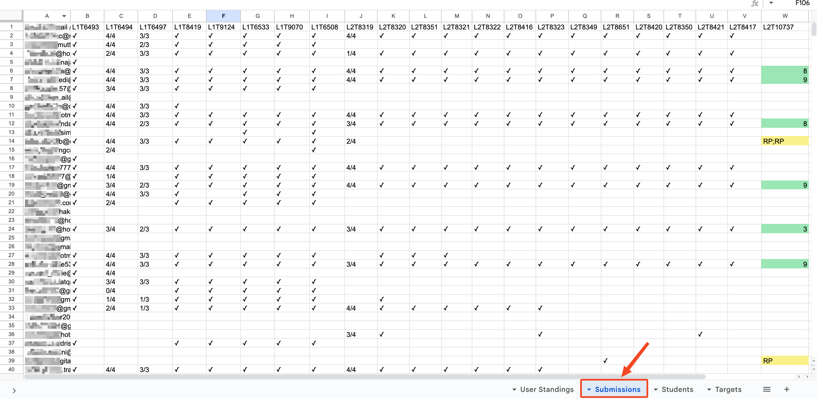
Task: Click the fx formula icon
Action: click(755, 3)
